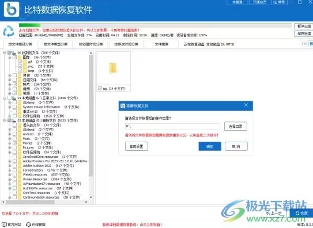313x228 pixels.
Task: Click the jpg folder thumbnail icon
Action: pyautogui.click(x=113, y=68)
